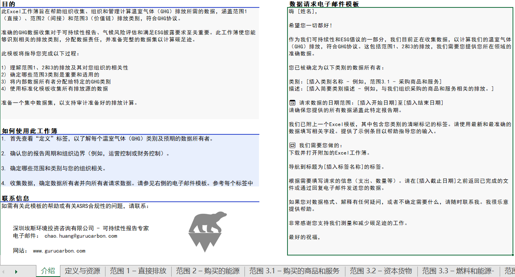The image size is (515, 277).
Task: Click the closing line 最好的祝福，
Action: click(304, 237)
